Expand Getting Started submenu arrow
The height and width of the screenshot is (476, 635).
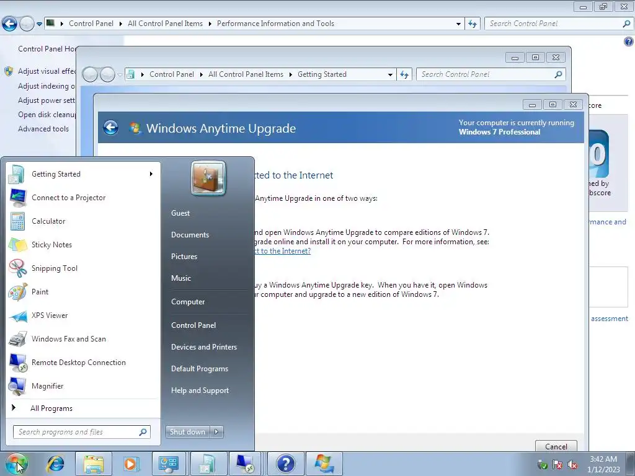[x=151, y=174]
